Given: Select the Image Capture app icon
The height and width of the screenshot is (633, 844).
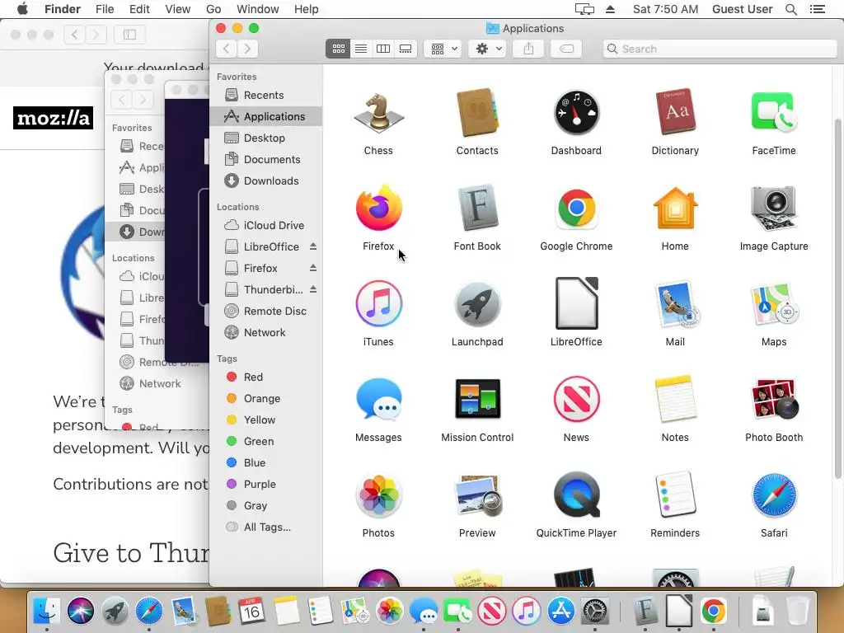Looking at the screenshot, I should [773, 209].
